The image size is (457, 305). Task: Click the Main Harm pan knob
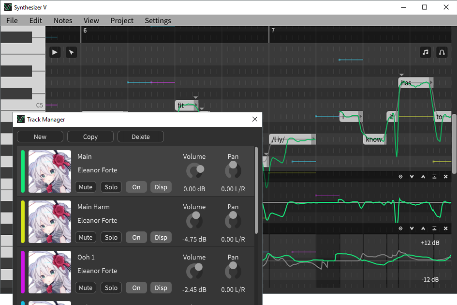pyautogui.click(x=233, y=221)
